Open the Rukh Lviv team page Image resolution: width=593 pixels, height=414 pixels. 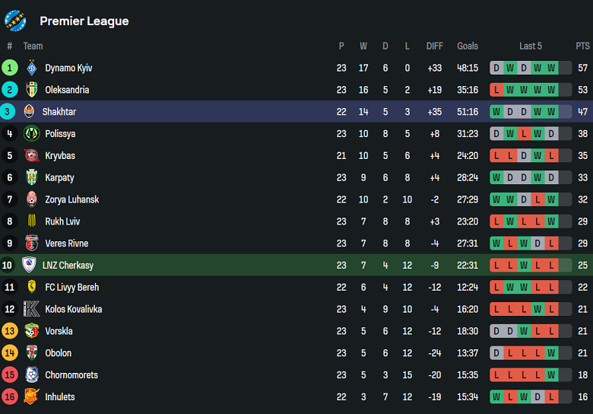62,221
